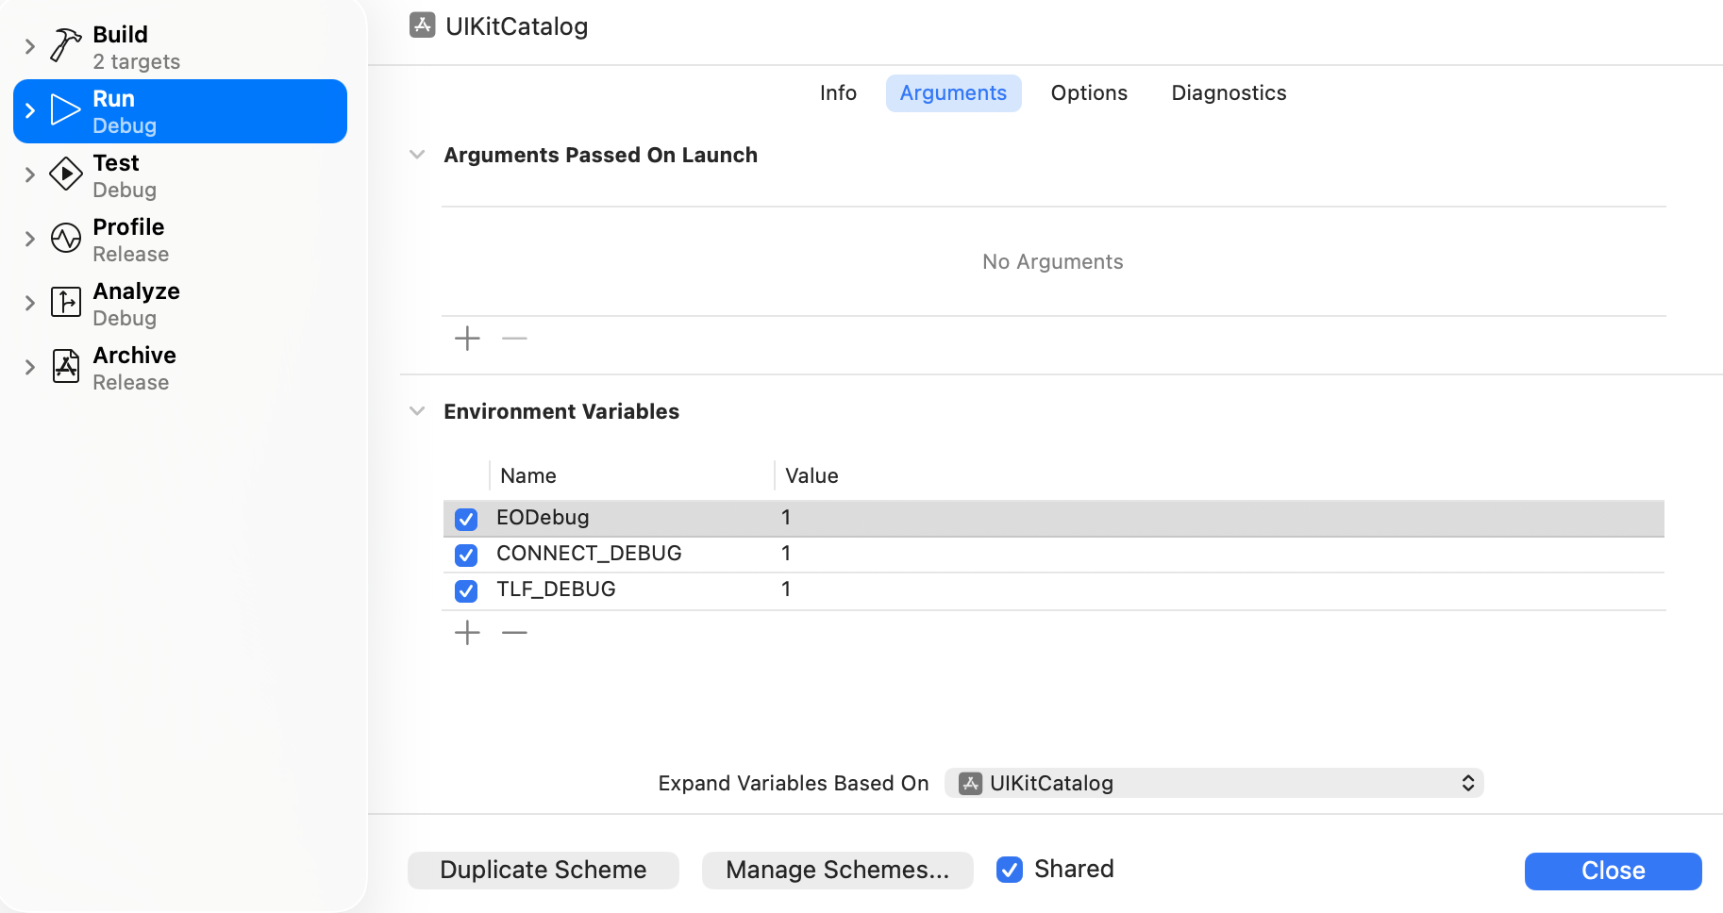Open the Options tab
The image size is (1723, 913).
(1089, 92)
